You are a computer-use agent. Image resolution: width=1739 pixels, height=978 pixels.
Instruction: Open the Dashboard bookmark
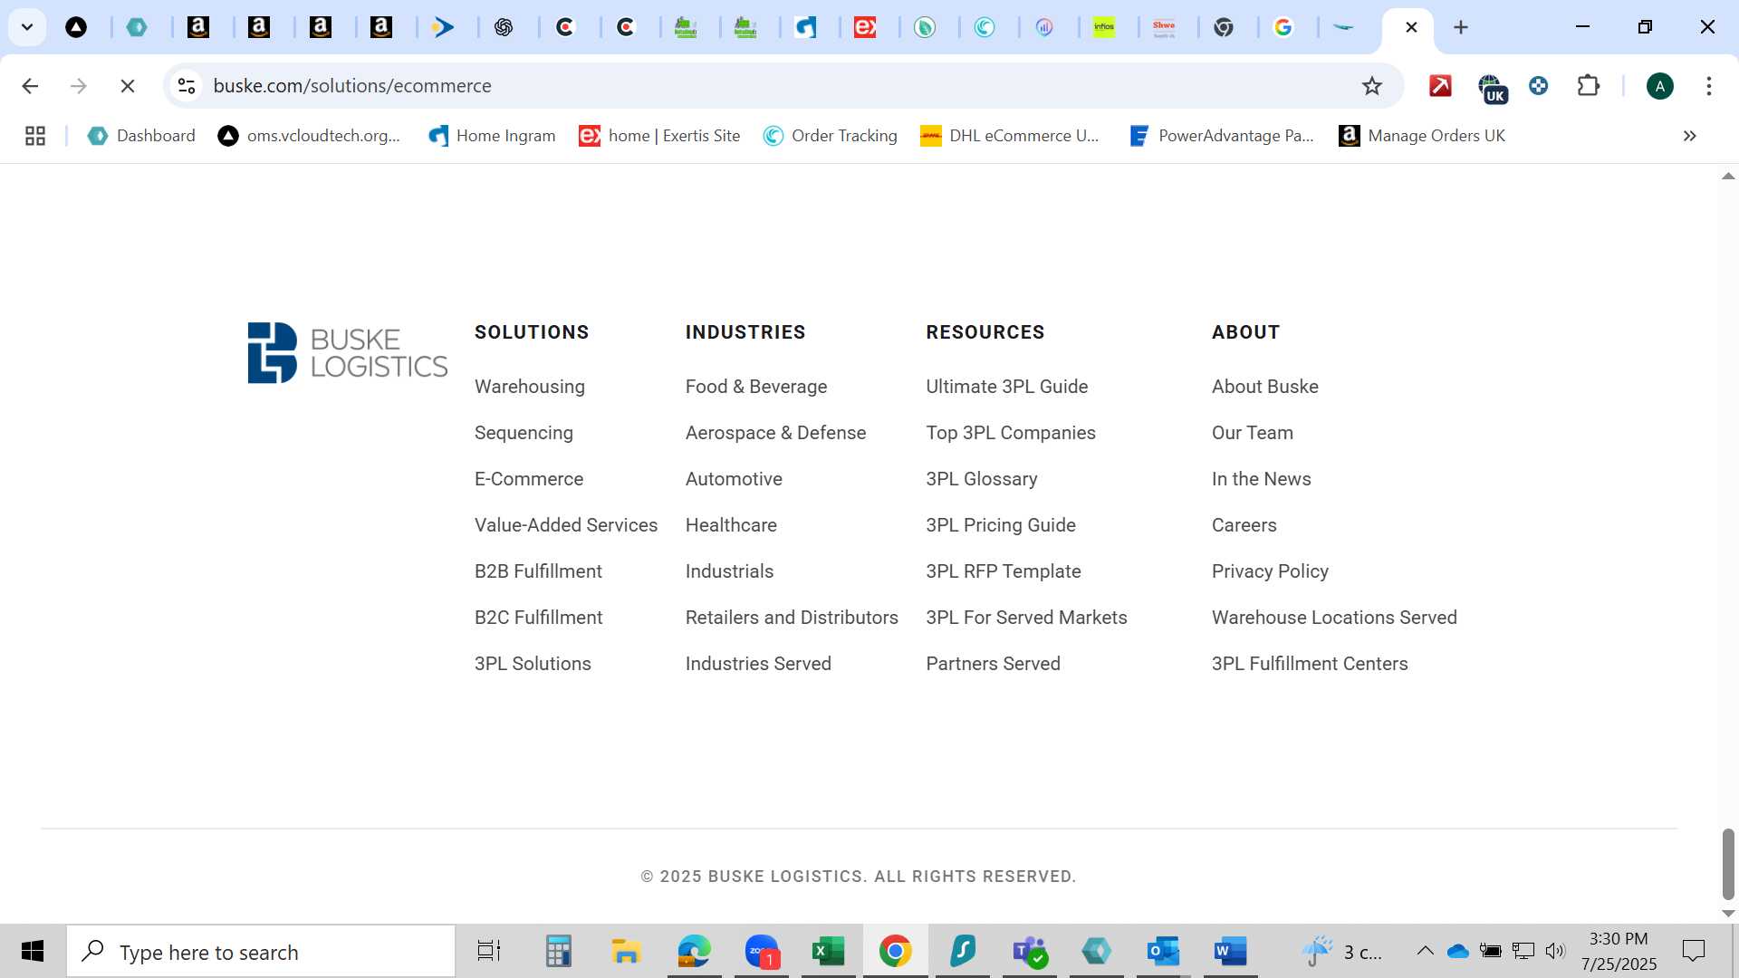141,136
